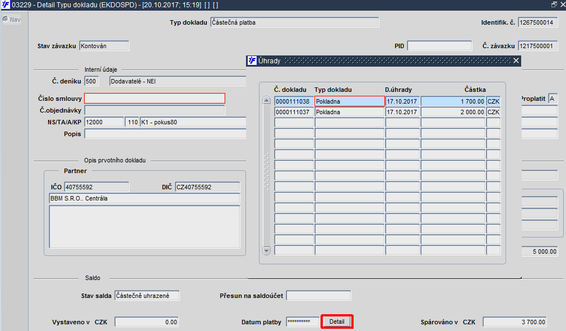Click Pokladna type in row 0000111037
The image size is (566, 331).
350,112
